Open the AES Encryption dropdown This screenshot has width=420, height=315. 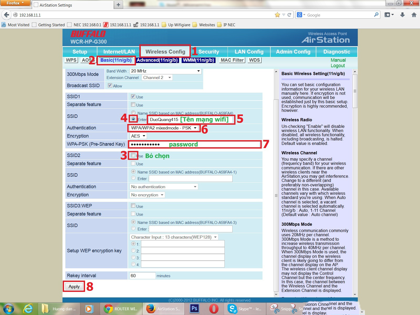coord(138,136)
